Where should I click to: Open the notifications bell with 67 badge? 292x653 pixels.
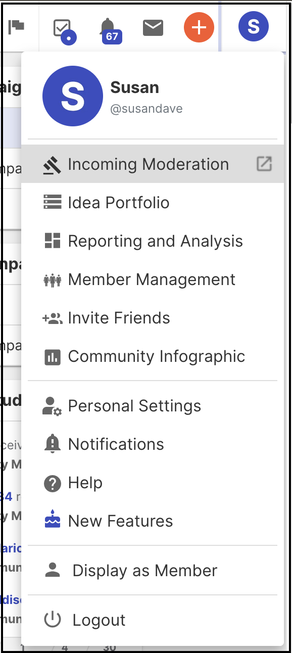coord(108,30)
